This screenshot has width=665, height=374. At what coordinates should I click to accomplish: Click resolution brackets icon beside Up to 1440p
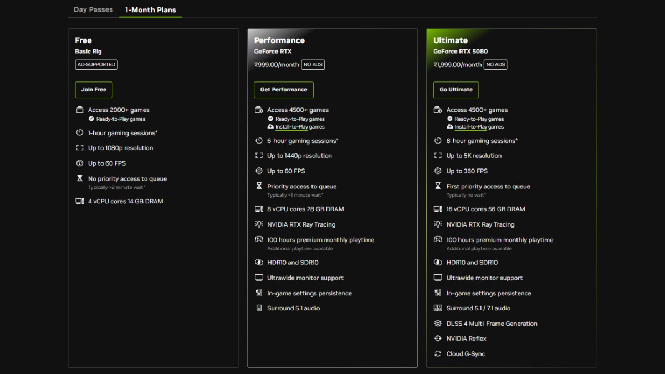(259, 156)
